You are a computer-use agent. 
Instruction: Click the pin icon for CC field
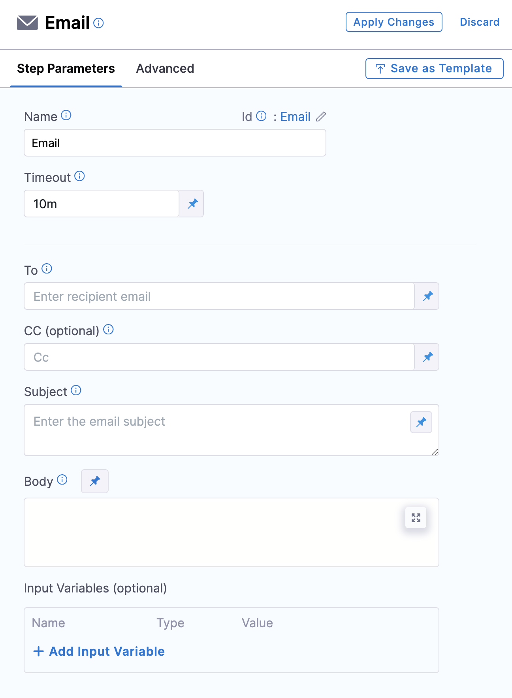click(427, 357)
